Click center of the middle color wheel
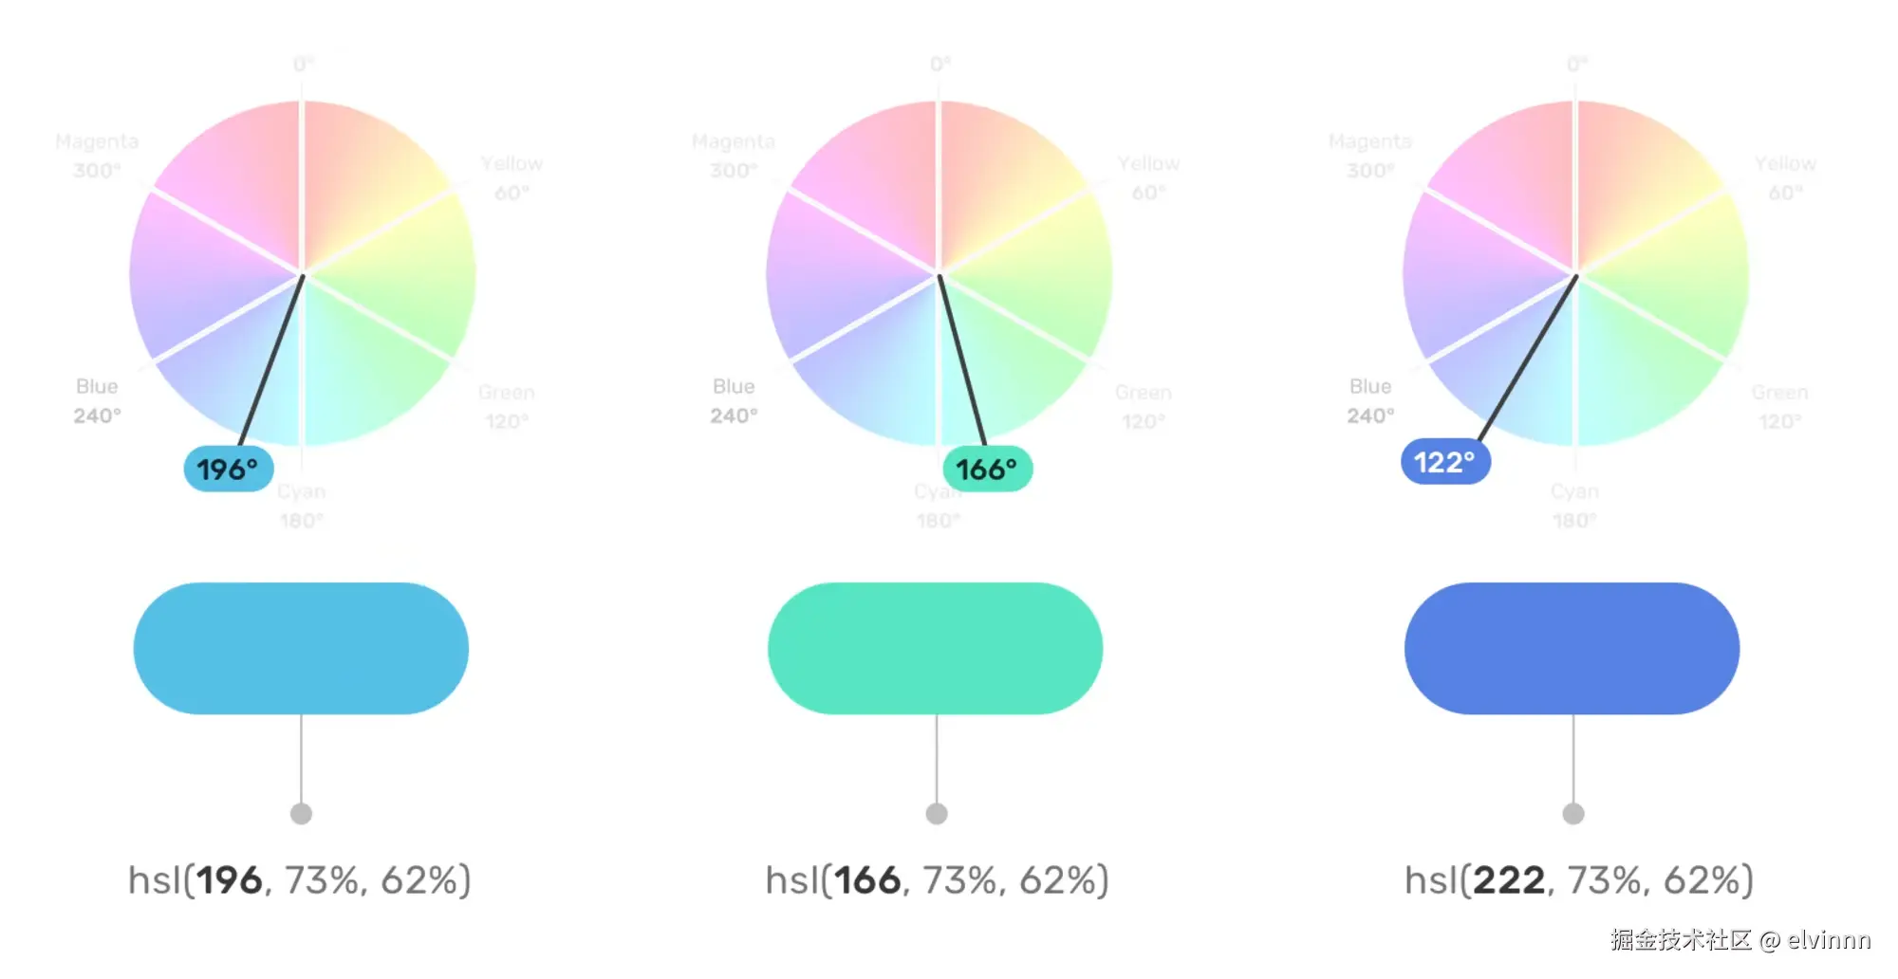Image resolution: width=1898 pixels, height=979 pixels. point(940,274)
